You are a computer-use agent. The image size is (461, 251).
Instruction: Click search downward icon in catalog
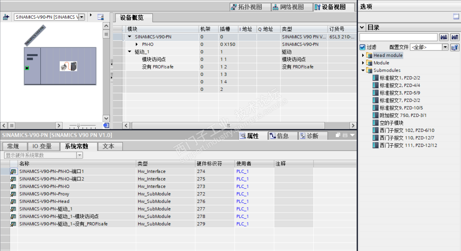444,37
